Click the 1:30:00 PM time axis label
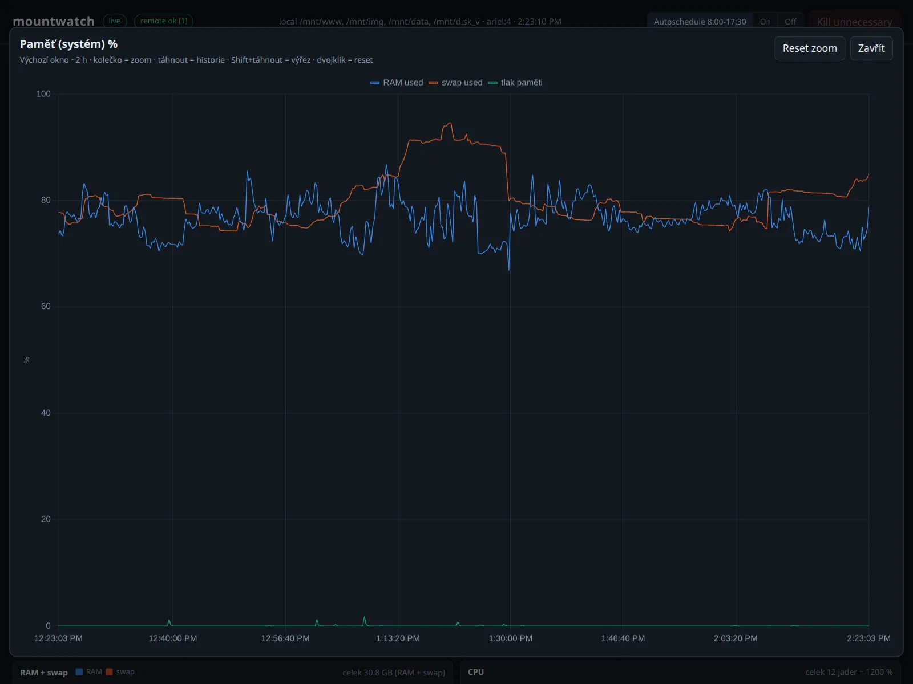This screenshot has height=684, width=913. (511, 638)
